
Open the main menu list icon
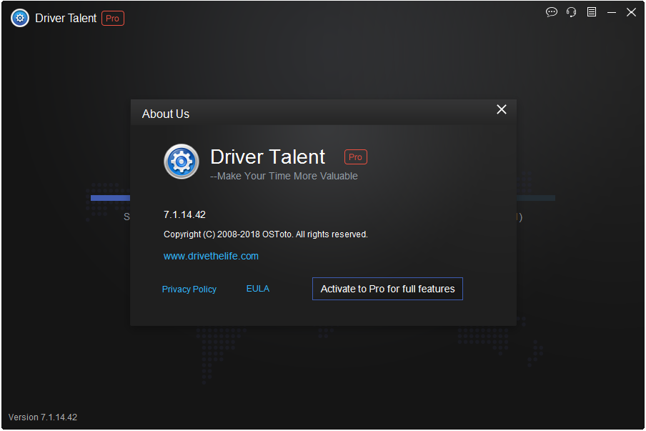tap(592, 12)
